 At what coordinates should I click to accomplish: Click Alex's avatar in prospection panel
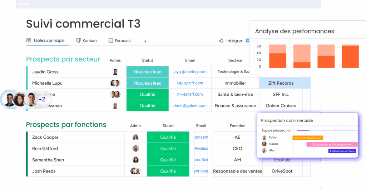coord(264,150)
